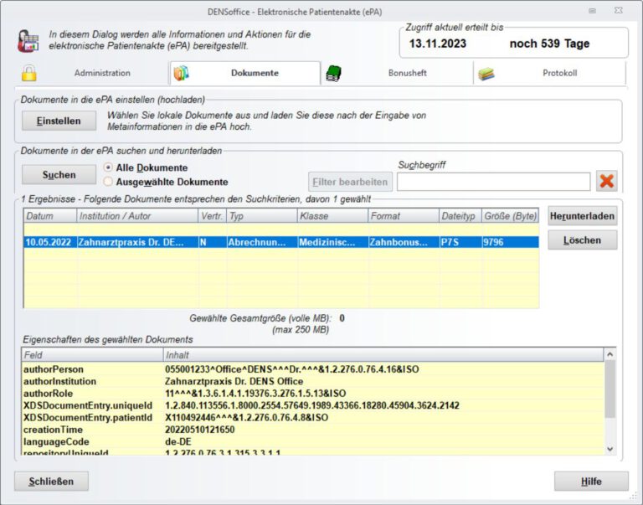643x505 pixels.
Task: Click the properties list scrollbar thumb
Action: tap(610, 389)
